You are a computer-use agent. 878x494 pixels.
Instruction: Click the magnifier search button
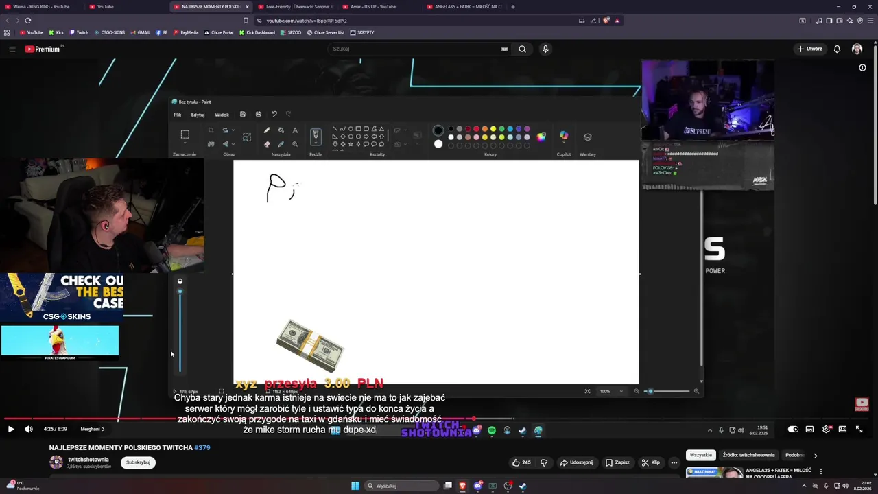(x=522, y=49)
